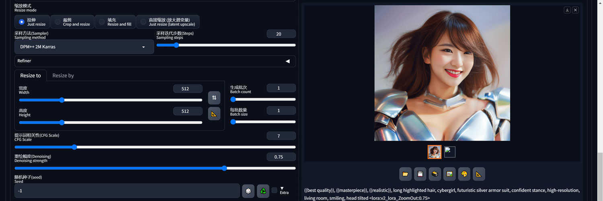Click the CFG Scale value field

(x=281, y=136)
